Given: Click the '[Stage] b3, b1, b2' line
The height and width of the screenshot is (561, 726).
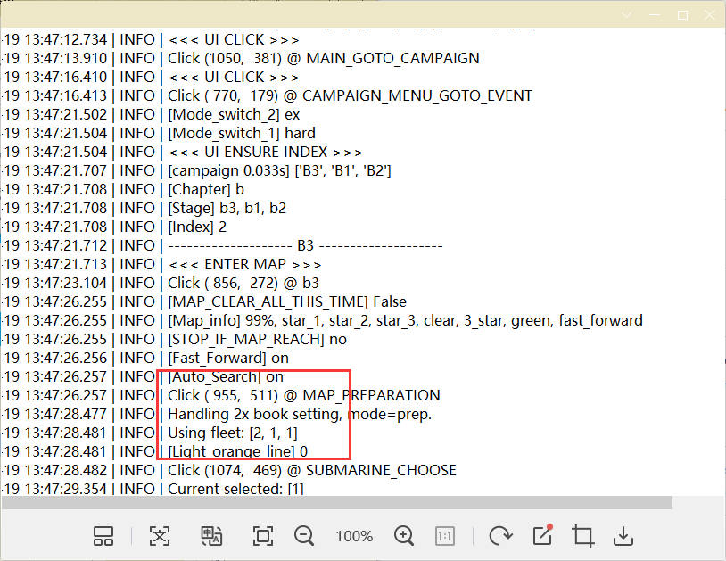Looking at the screenshot, I should pyautogui.click(x=227, y=209).
